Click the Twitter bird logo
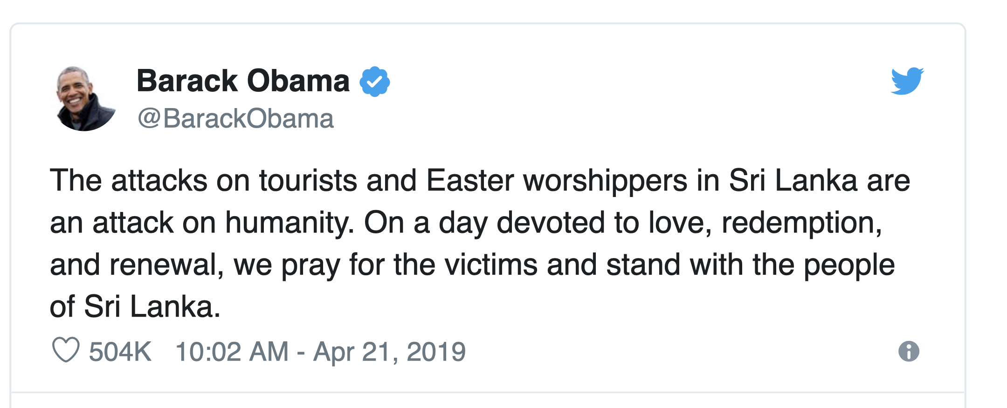 907,81
